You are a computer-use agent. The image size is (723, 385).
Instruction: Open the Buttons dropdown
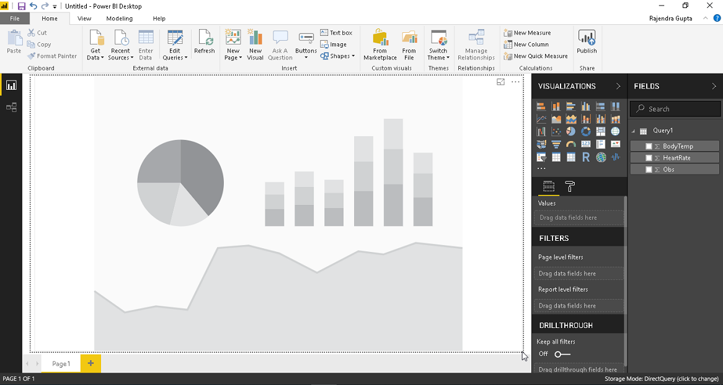coord(306,45)
